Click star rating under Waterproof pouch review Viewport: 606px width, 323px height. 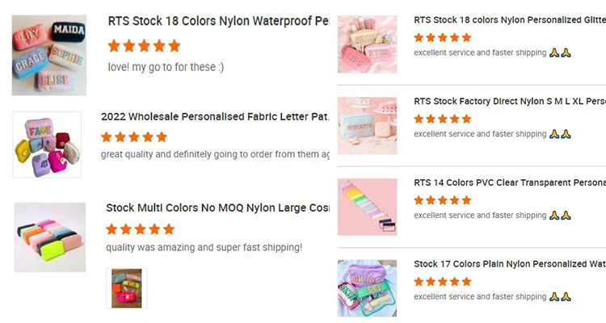(x=144, y=46)
